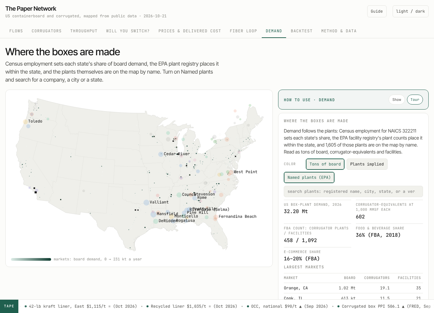Image resolution: width=434 pixels, height=313 pixels.
Task: Toggle the light / dark theme
Action: point(410,11)
